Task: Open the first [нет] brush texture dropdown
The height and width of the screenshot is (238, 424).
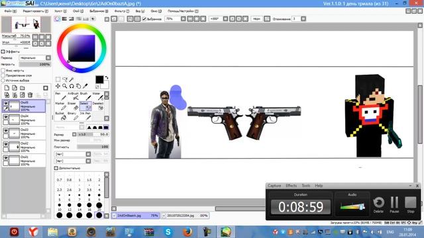Action: click(88, 154)
